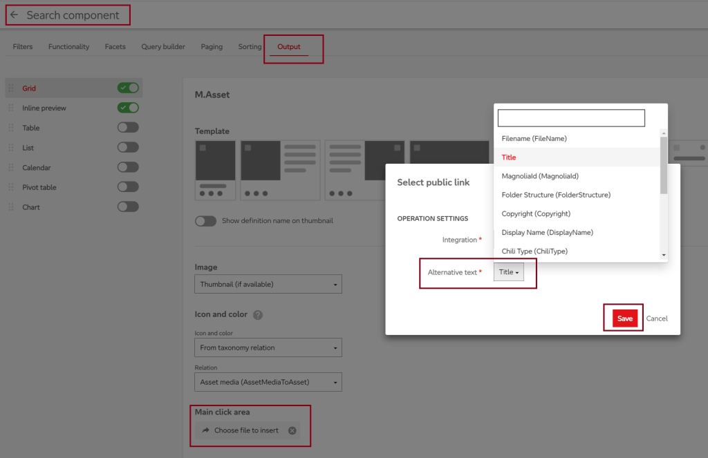The height and width of the screenshot is (458, 708).
Task: Click Cancel in the Select public link dialog
Action: pyautogui.click(x=656, y=318)
